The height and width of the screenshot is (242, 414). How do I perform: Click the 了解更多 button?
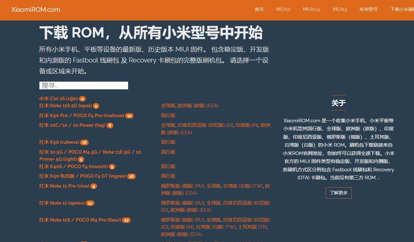pyautogui.click(x=339, y=193)
